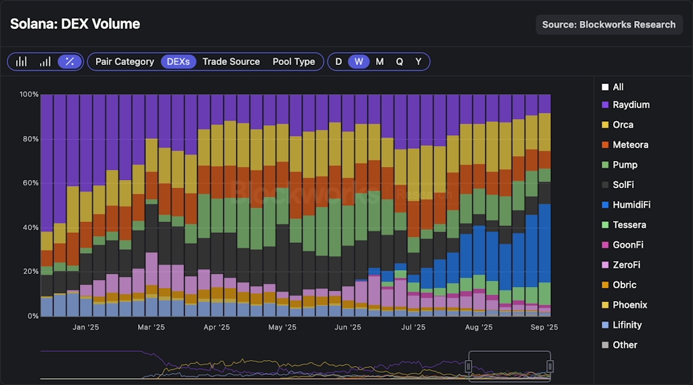
Task: Switch to the Pair Category tab
Action: click(x=125, y=62)
